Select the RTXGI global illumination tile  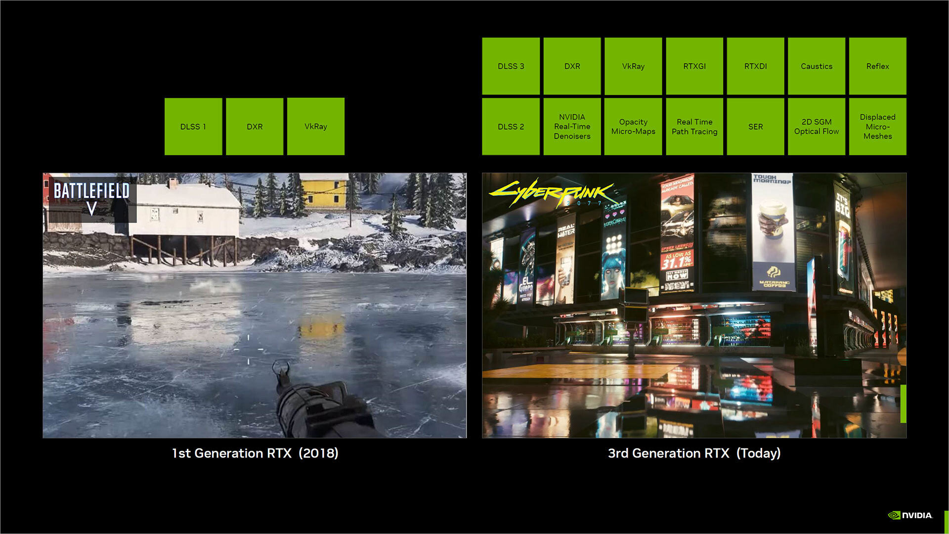[x=693, y=66]
